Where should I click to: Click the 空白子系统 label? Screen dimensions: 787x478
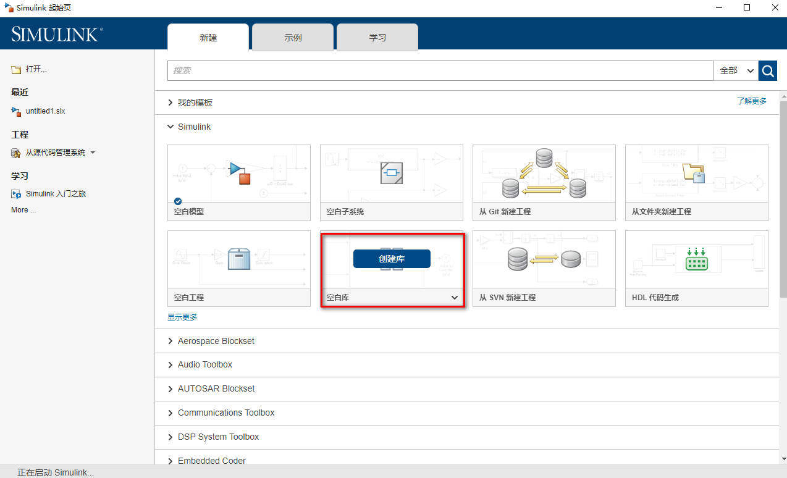[345, 211]
